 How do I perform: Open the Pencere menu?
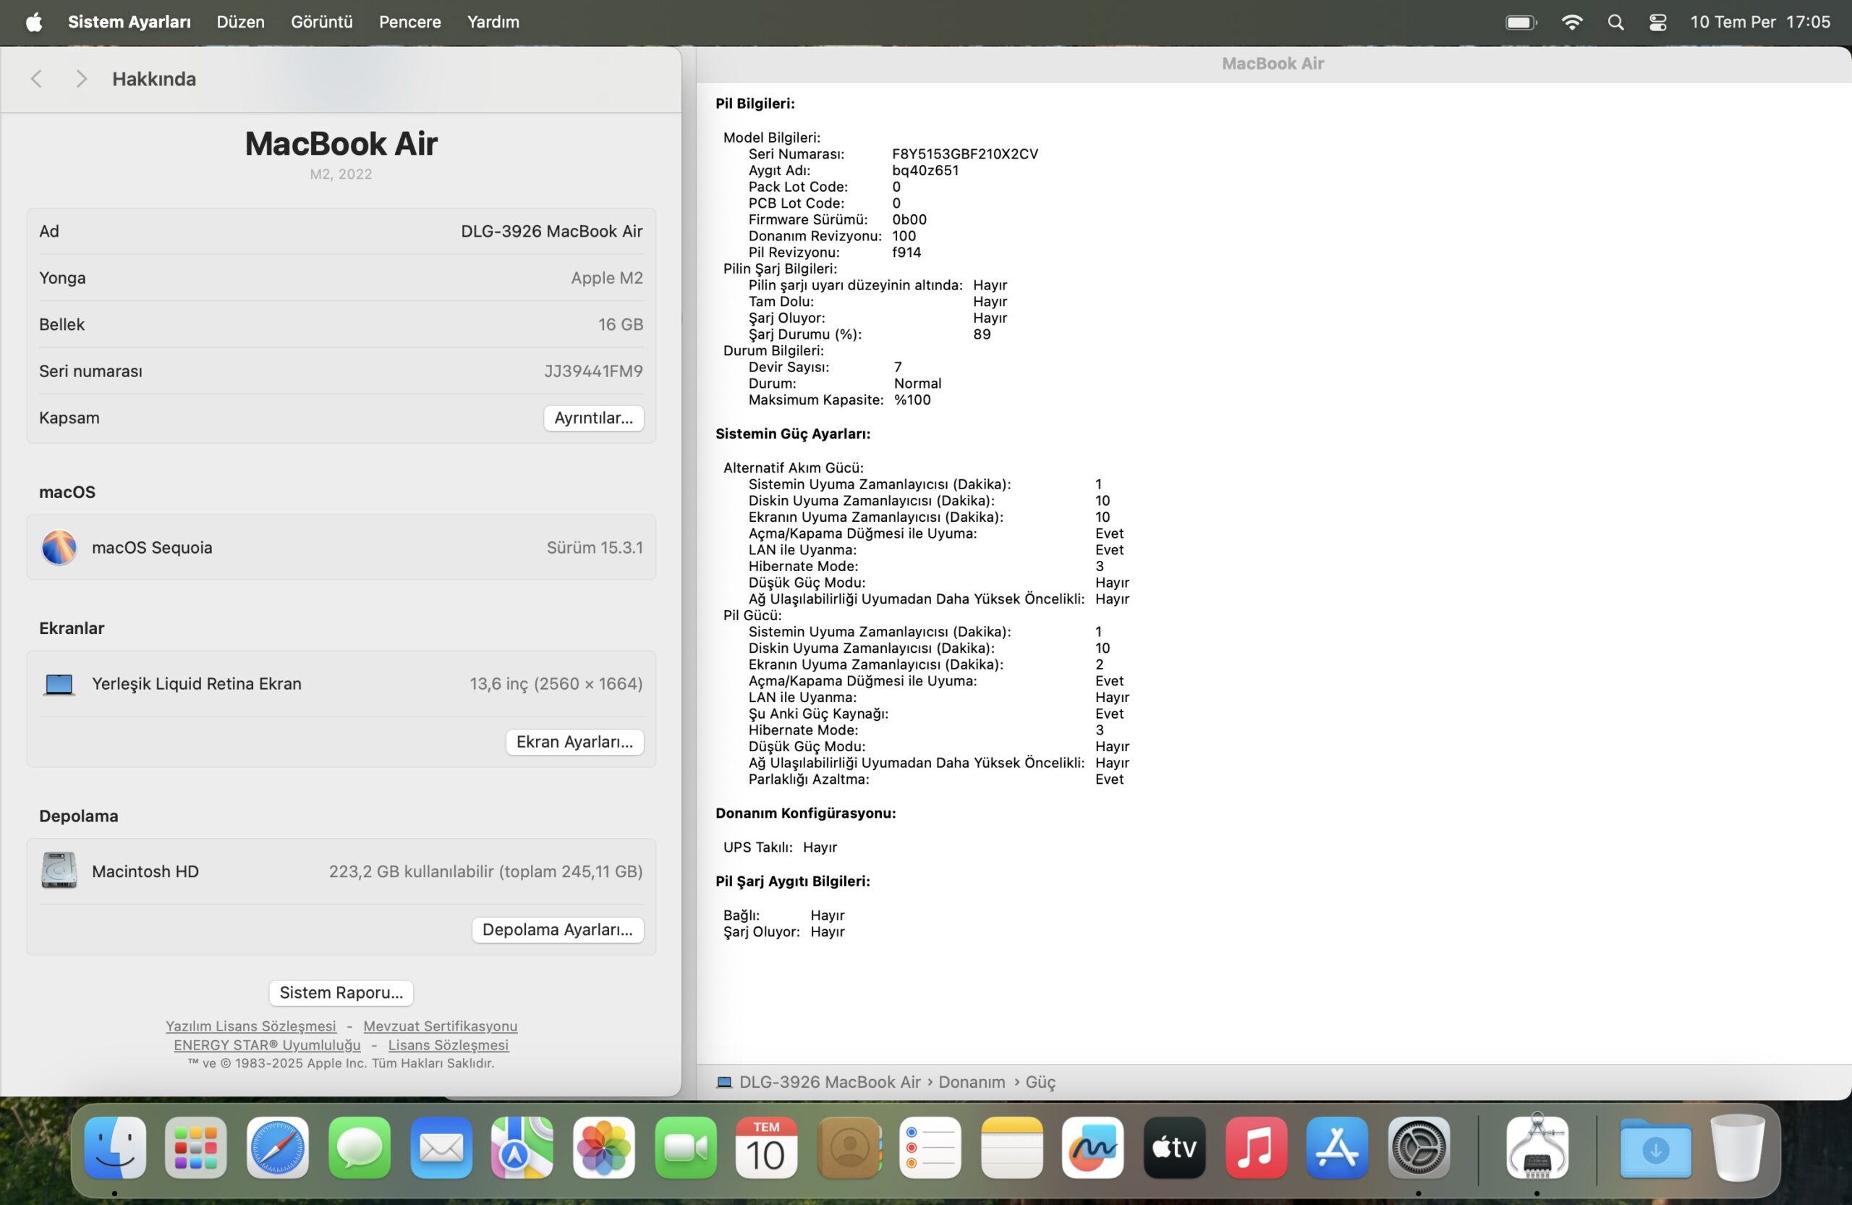click(410, 22)
